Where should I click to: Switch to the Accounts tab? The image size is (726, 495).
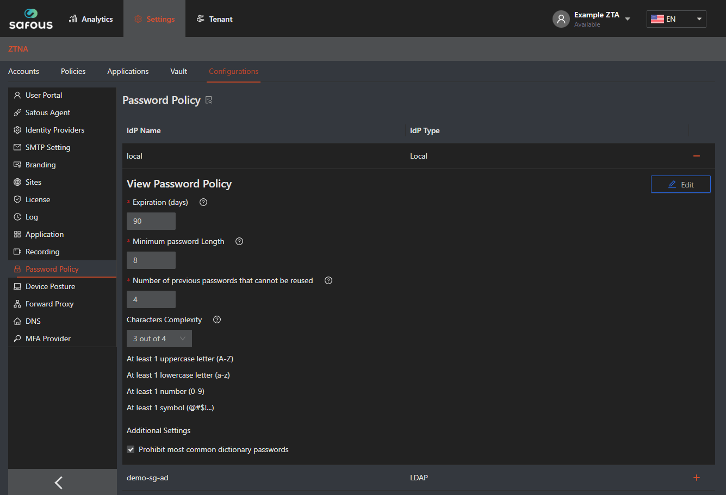pyautogui.click(x=23, y=71)
